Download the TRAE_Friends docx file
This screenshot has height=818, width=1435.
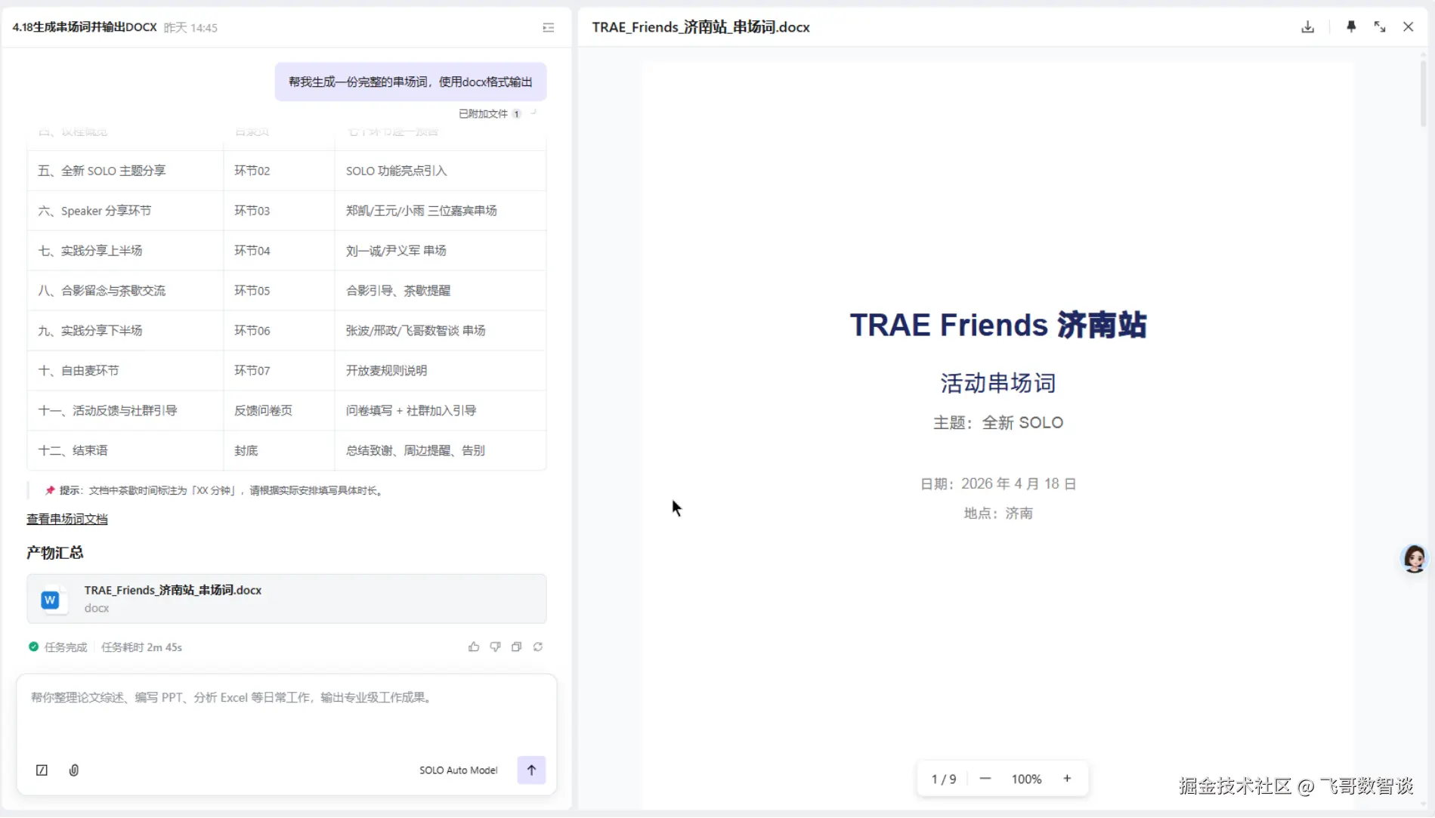(x=1307, y=27)
